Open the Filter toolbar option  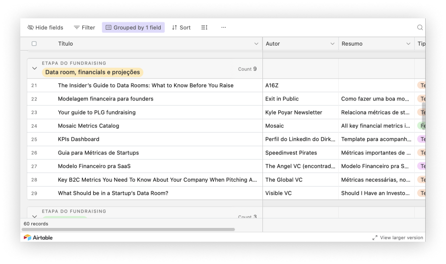[84, 28]
